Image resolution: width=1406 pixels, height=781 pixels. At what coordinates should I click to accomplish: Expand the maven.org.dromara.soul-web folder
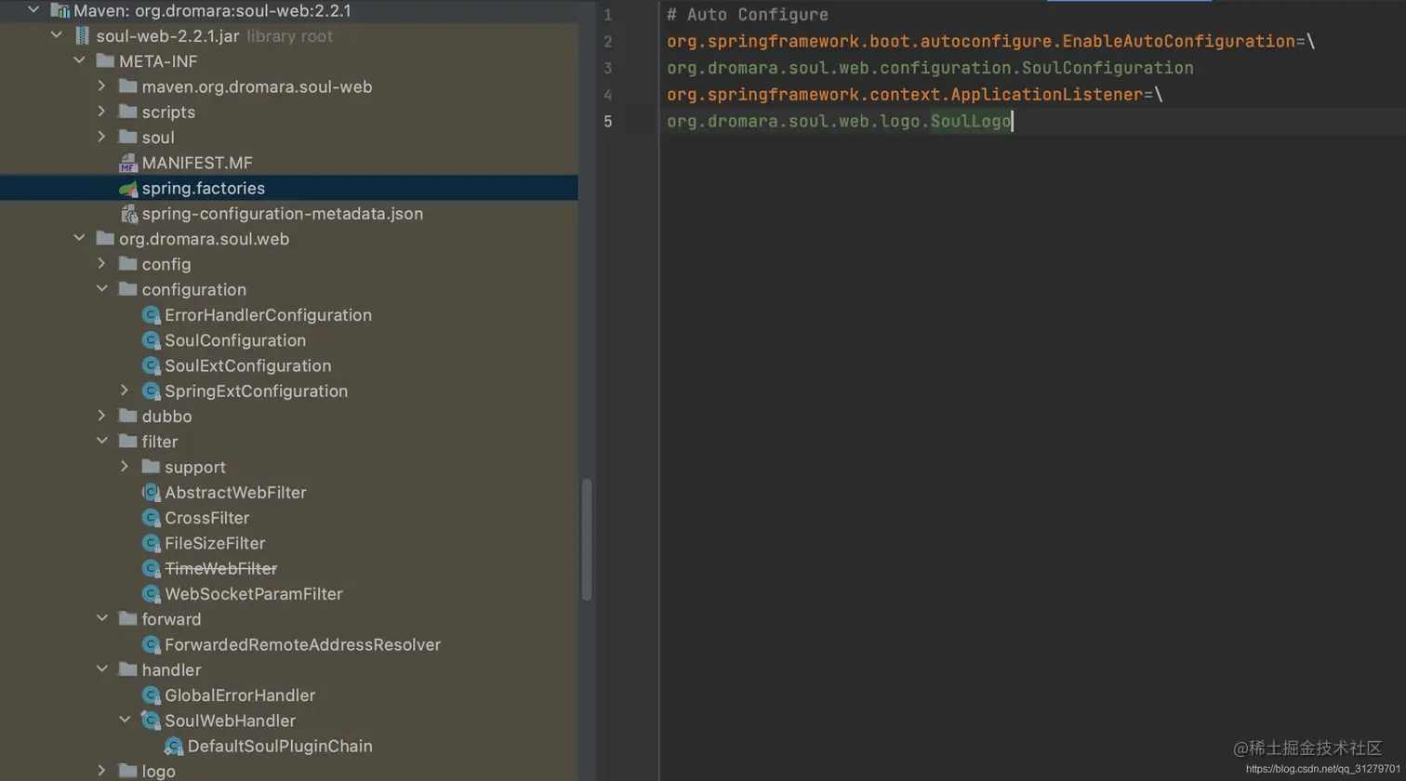(102, 86)
